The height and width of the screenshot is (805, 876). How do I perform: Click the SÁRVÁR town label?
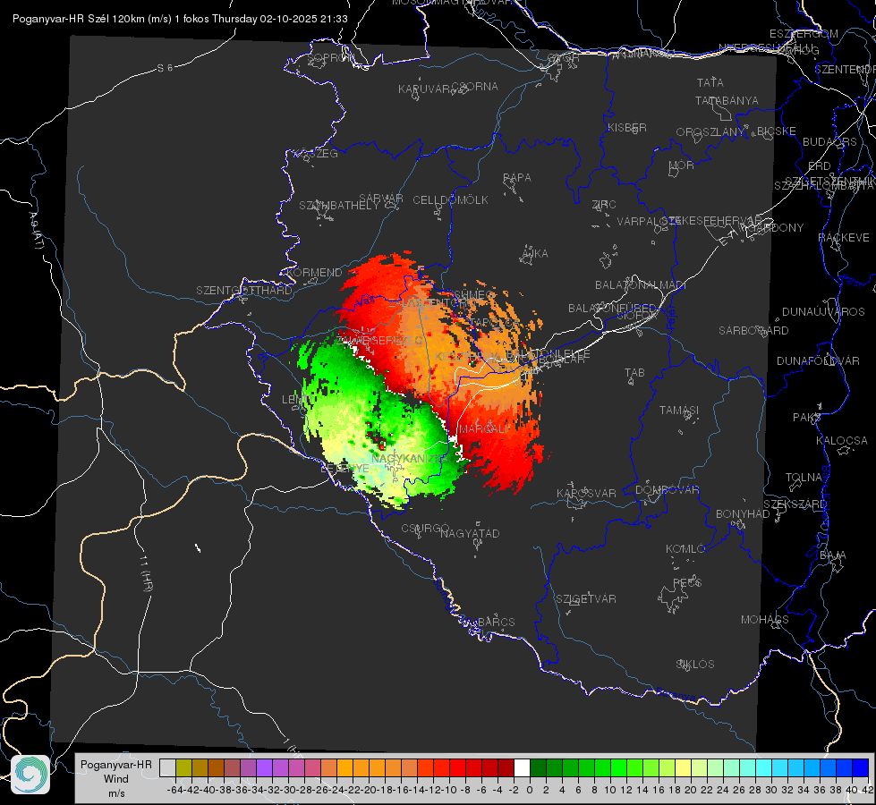coord(381,199)
